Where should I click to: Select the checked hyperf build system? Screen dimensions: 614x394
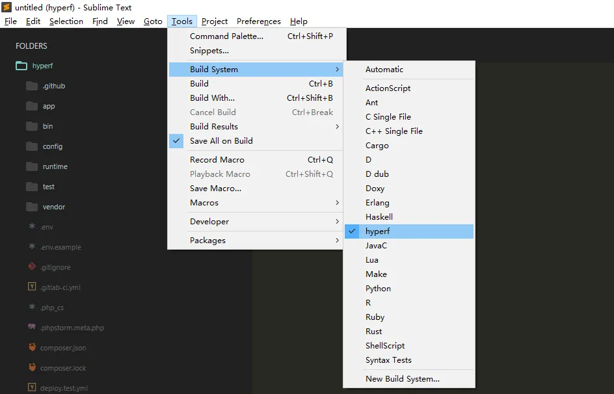(x=409, y=231)
